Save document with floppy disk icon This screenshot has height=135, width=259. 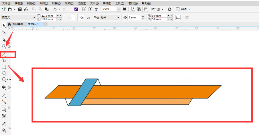click(x=20, y=9)
